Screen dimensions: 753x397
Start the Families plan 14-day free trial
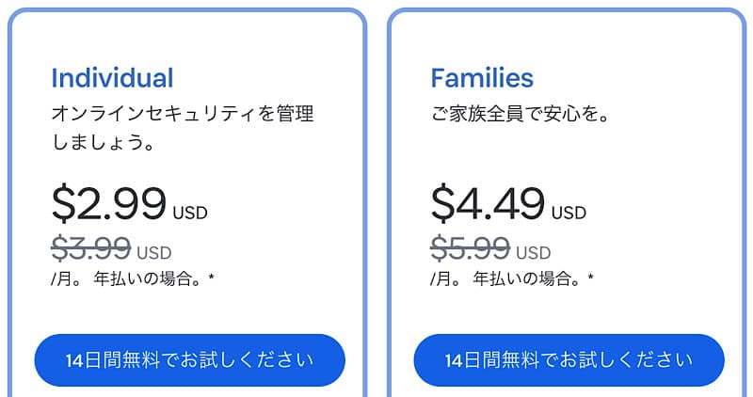(x=569, y=360)
